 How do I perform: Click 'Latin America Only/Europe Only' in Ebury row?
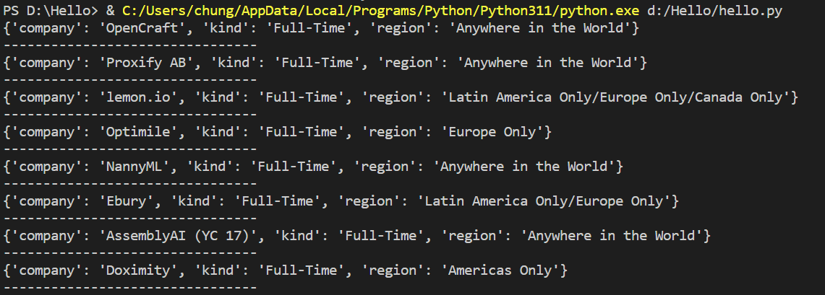coord(544,201)
